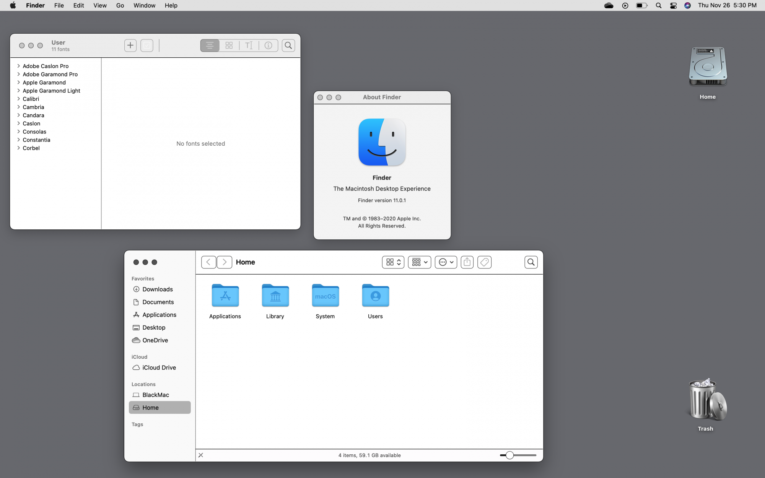This screenshot has height=478, width=765.
Task: Select Corbel in the font list
Action: coord(31,148)
